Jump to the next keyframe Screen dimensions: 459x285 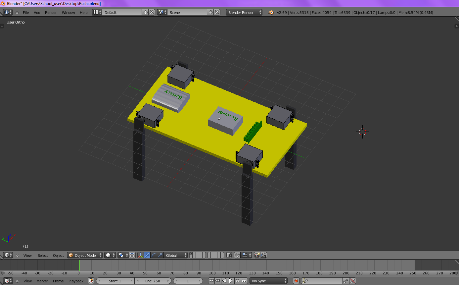(x=238, y=281)
